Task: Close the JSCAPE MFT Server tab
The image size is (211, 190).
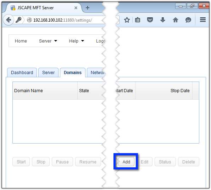Action: click(x=76, y=8)
